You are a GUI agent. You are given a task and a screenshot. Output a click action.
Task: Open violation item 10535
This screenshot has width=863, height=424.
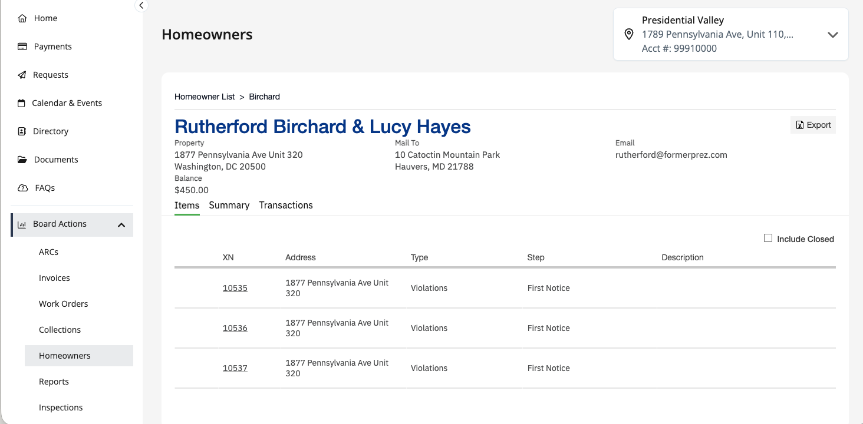235,288
